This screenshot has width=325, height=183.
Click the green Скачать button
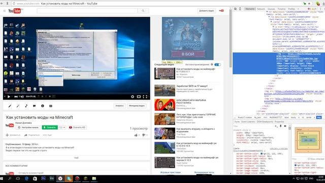click(50, 127)
